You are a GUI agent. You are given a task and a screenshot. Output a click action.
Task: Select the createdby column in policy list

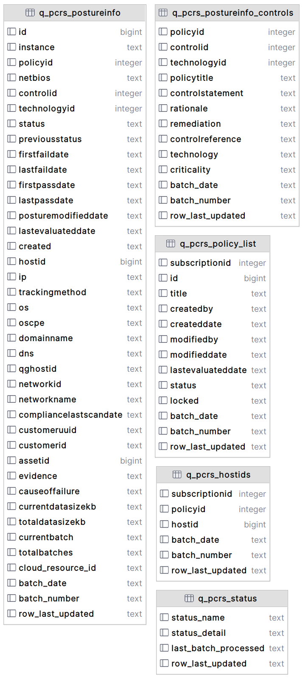191,309
